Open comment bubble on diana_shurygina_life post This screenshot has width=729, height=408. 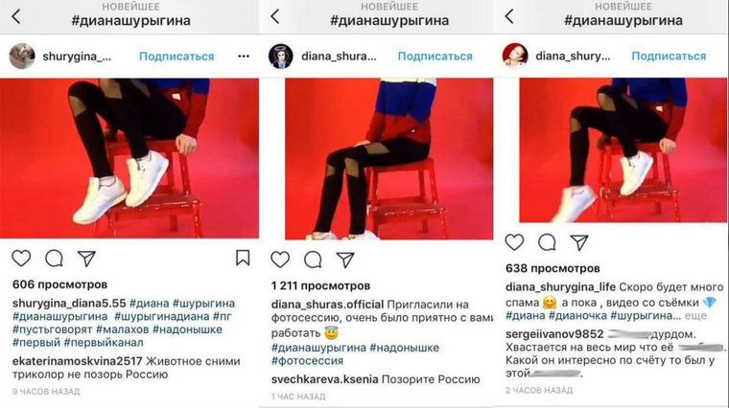click(x=547, y=241)
